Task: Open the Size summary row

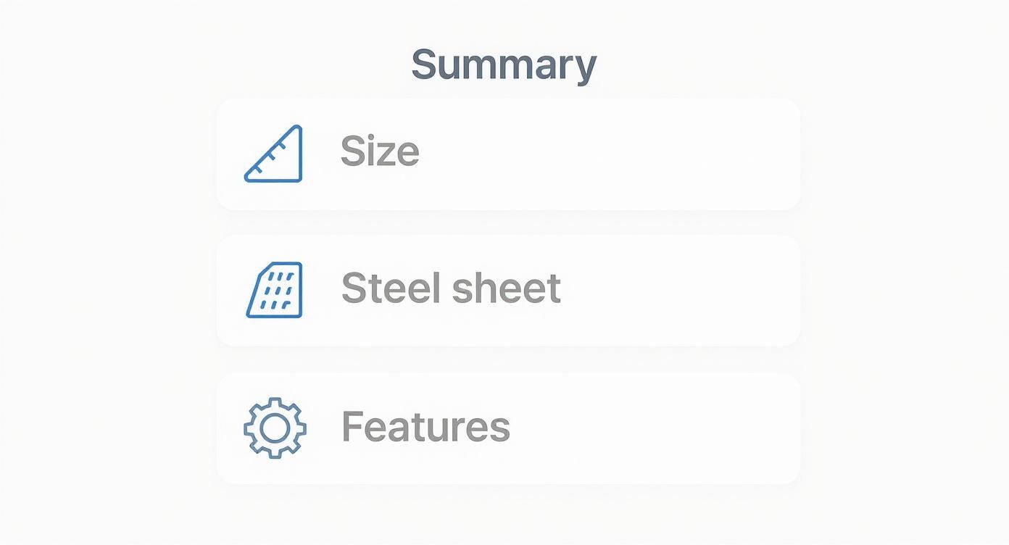Action: tap(507, 153)
